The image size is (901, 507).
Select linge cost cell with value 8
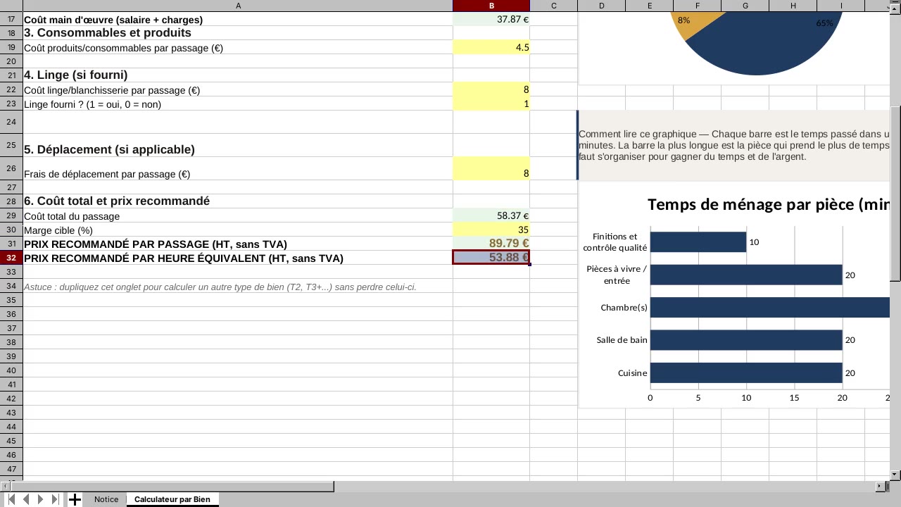point(491,89)
